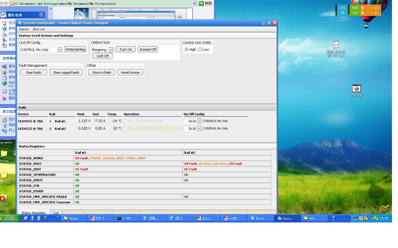Click Rail #1 UC Fault in STATUS_IOUT
Viewport: 398px width, 248px height.
[x=82, y=169]
